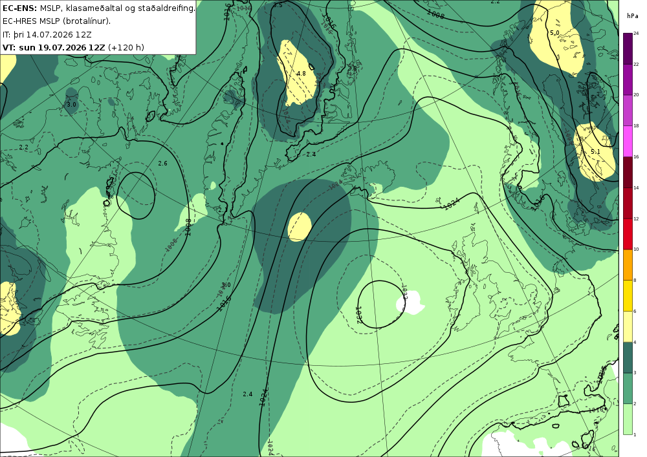The width and height of the screenshot is (647, 457).
Task: Pick the light green 1–2 hPa legend swatch
Action: 628,419
